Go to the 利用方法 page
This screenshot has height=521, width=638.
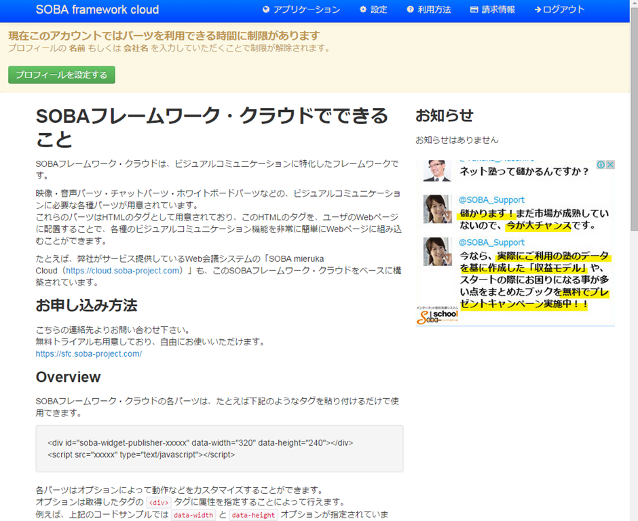pyautogui.click(x=429, y=9)
